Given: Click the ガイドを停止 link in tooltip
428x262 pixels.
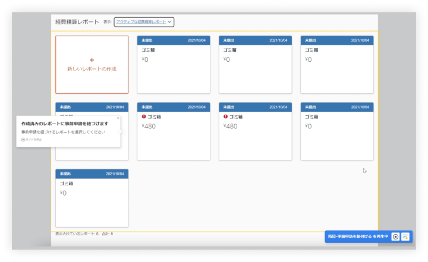Looking at the screenshot, I should (x=34, y=140).
